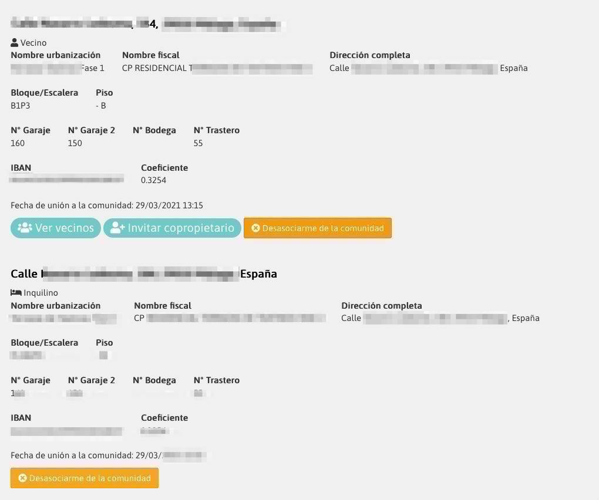The image size is (599, 500).
Task: Click the group icon on Ver vecinos
Action: click(x=25, y=228)
